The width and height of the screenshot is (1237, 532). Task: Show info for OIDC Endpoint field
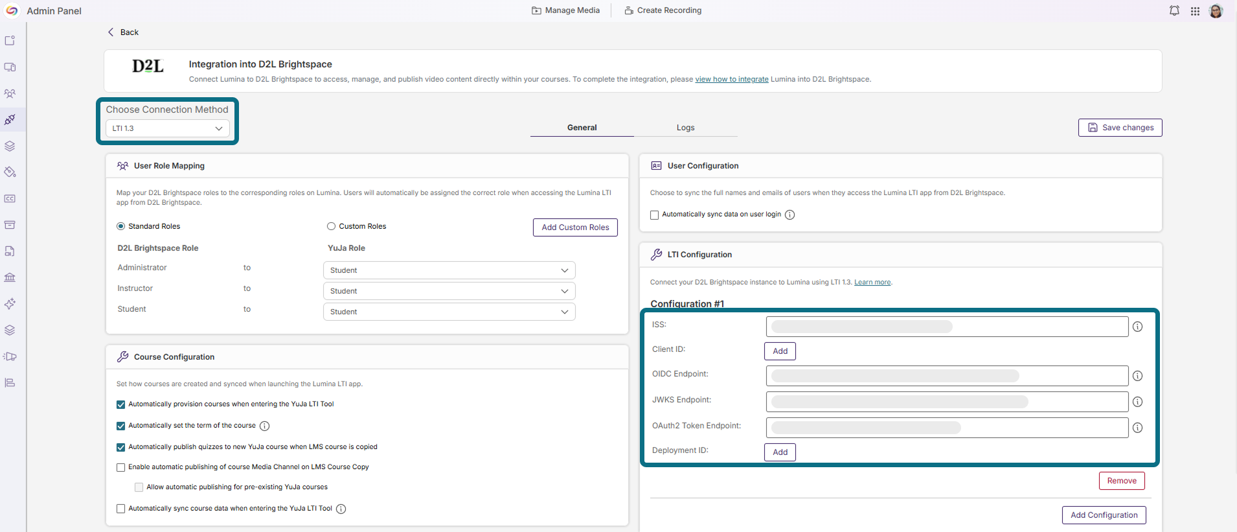click(1137, 376)
